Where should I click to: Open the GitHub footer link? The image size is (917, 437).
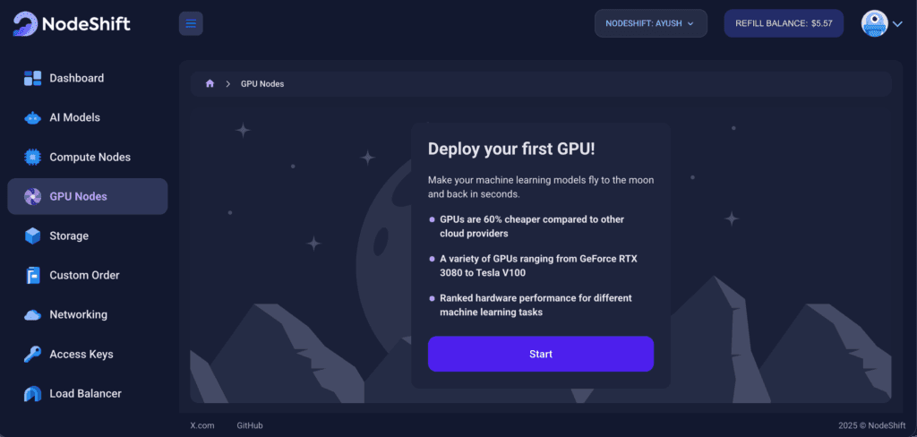coord(250,425)
